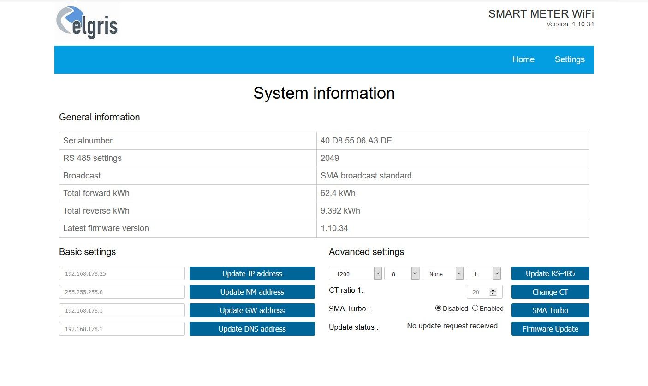
Task: Click the elgris logo
Action: coord(87,23)
